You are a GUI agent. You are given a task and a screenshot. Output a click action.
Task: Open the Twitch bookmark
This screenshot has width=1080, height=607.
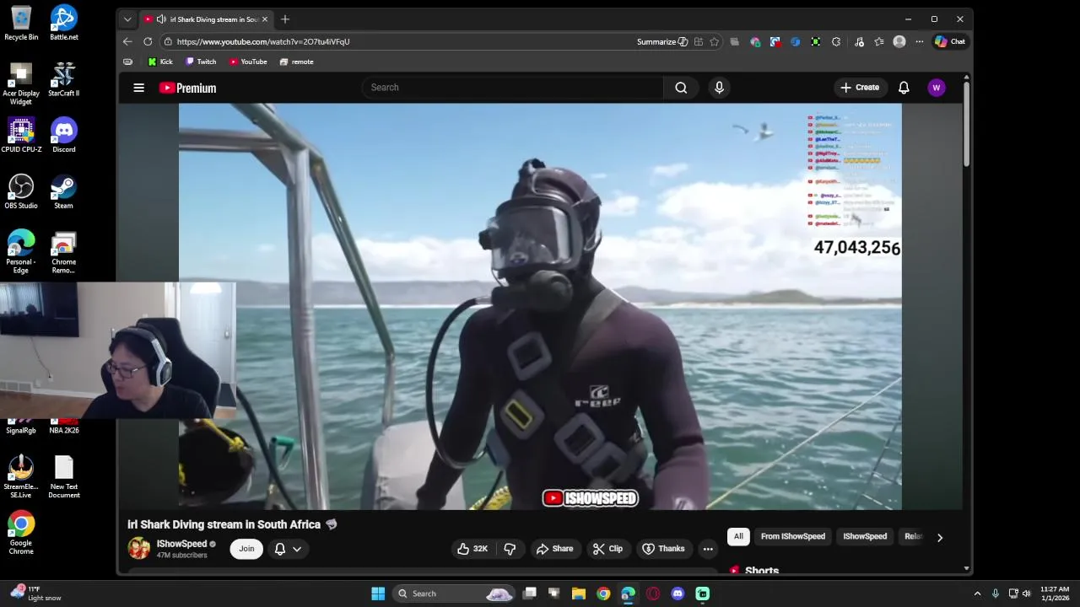201,62
